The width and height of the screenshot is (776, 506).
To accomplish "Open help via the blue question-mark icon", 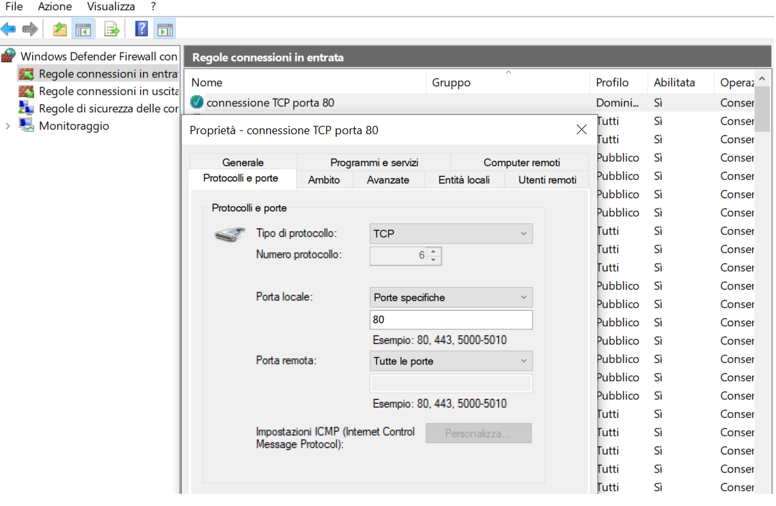I will [142, 29].
